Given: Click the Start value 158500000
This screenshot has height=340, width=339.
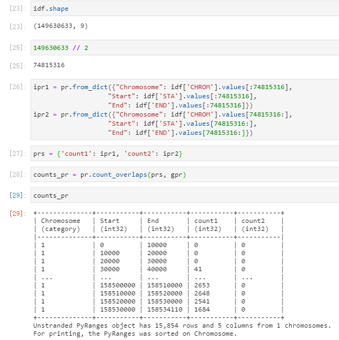Looking at the screenshot, I should pos(118,285).
